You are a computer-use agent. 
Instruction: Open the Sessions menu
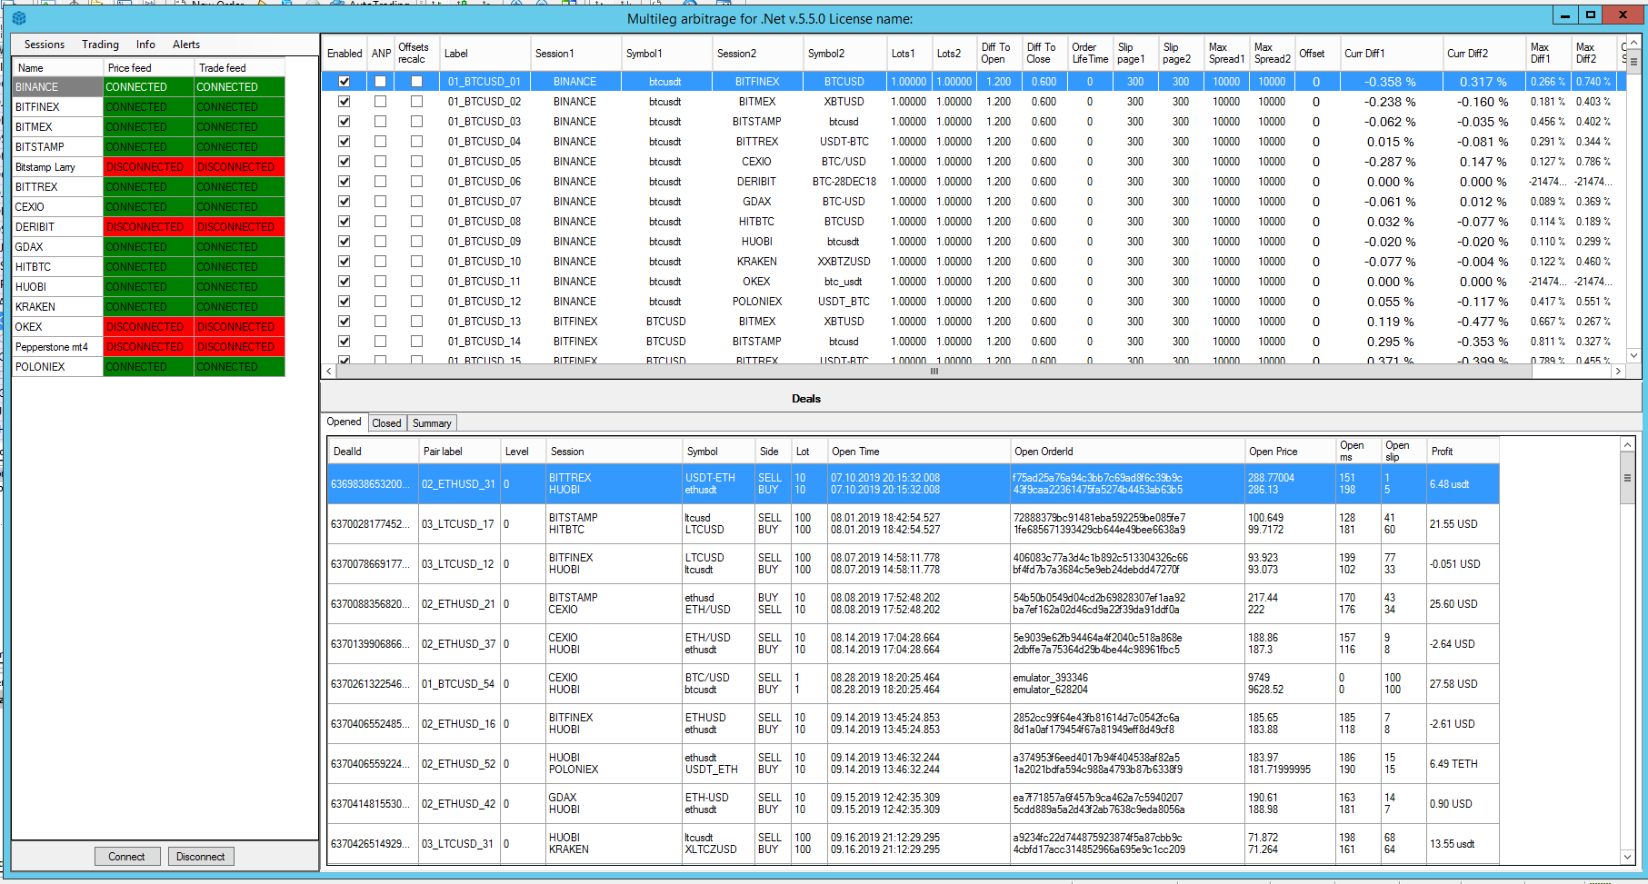pos(44,45)
